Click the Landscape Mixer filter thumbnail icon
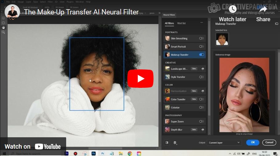The height and width of the screenshot is (156, 280). tap(167, 69)
